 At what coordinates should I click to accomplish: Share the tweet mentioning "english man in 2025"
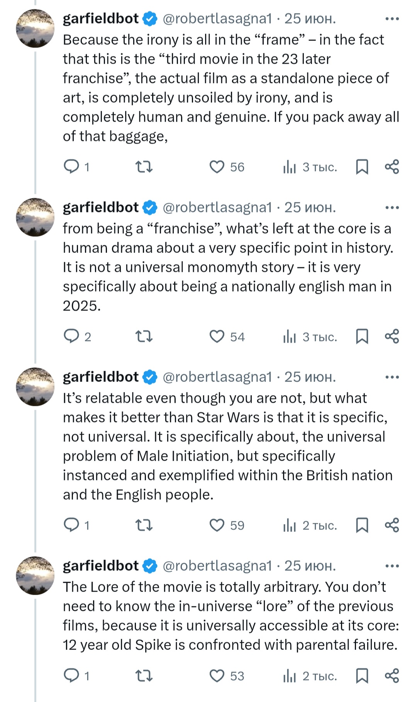392,336
